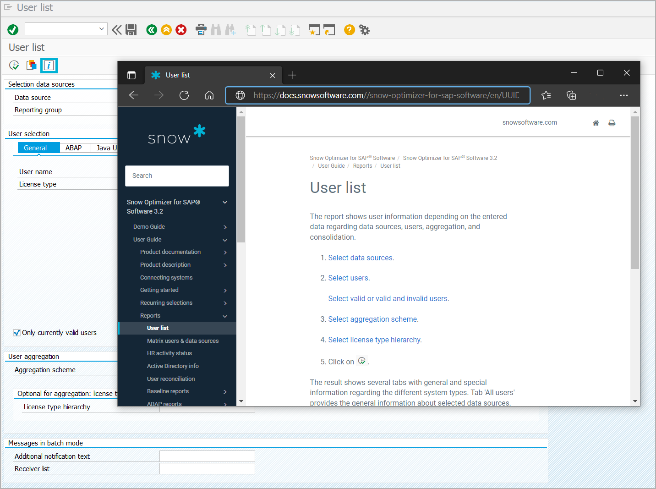Viewport: 656px width, 489px height.
Task: Open Customize local layout gear icon
Action: pos(364,30)
